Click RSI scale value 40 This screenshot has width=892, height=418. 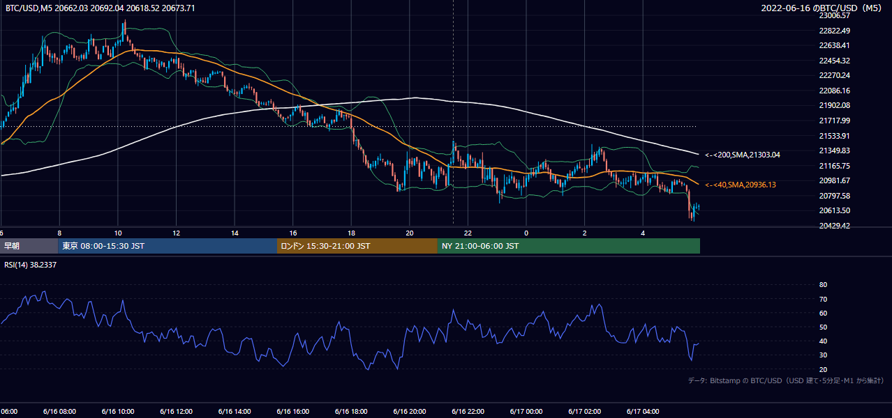(823, 341)
